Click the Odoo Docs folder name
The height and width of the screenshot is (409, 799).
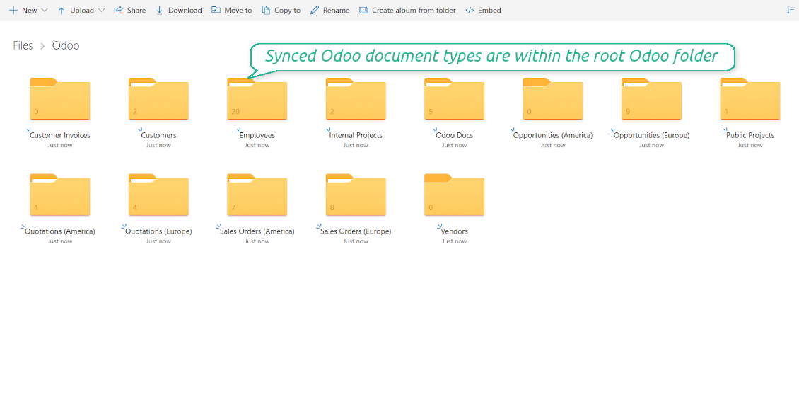coord(455,136)
